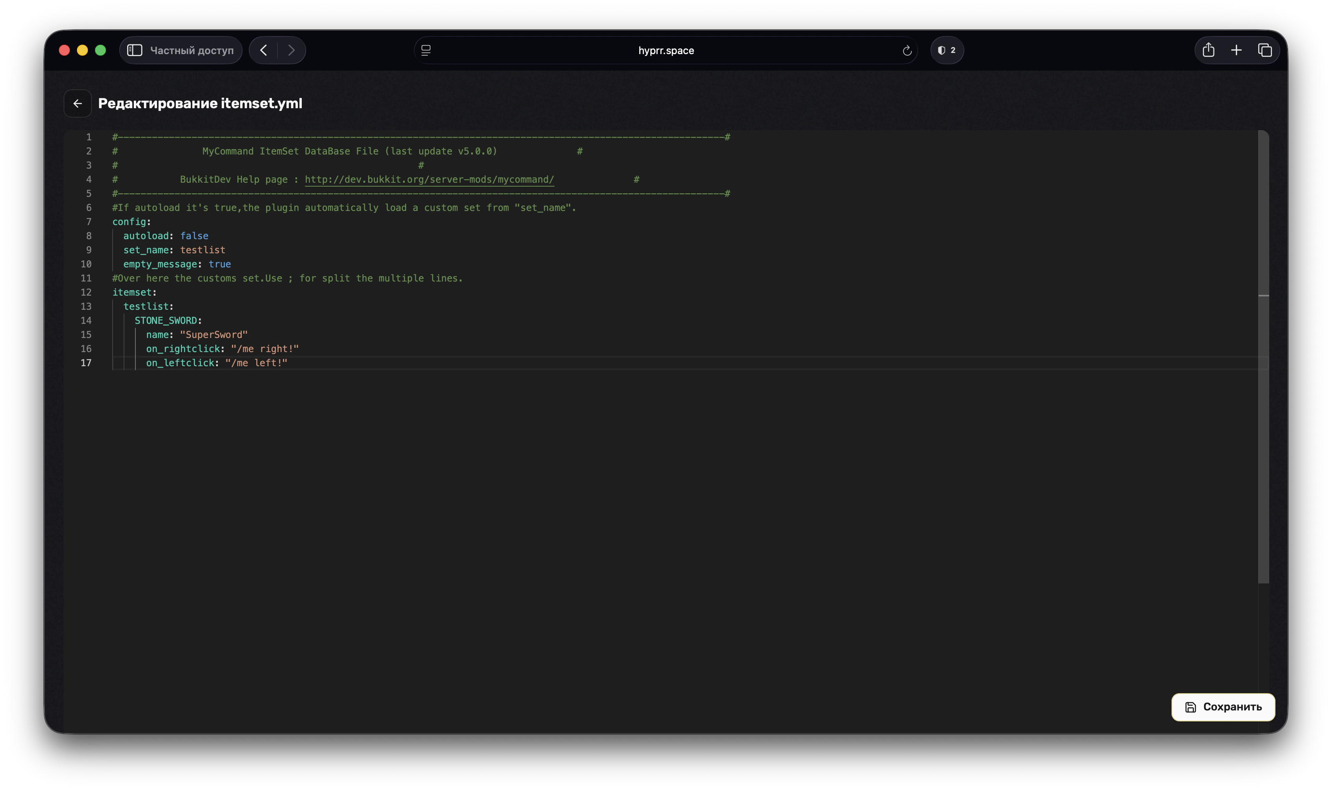Click the 'testlist:' key on line 13
Screen dimensions: 1332x792
(x=148, y=306)
